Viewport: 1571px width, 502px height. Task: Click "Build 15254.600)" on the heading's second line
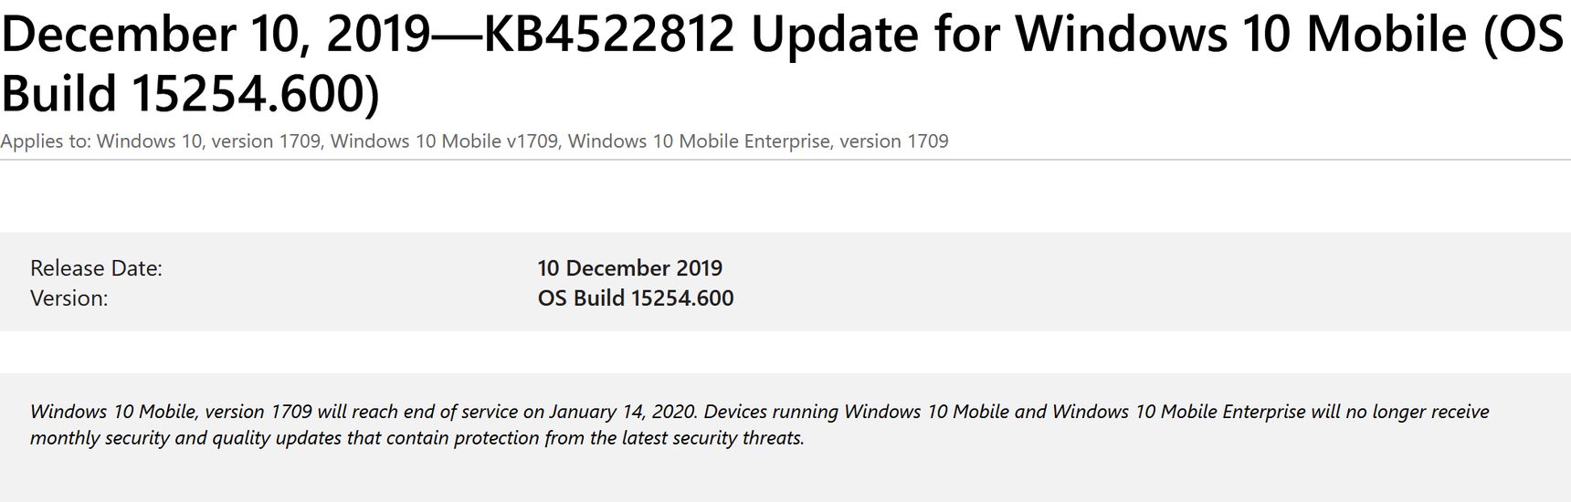(190, 94)
